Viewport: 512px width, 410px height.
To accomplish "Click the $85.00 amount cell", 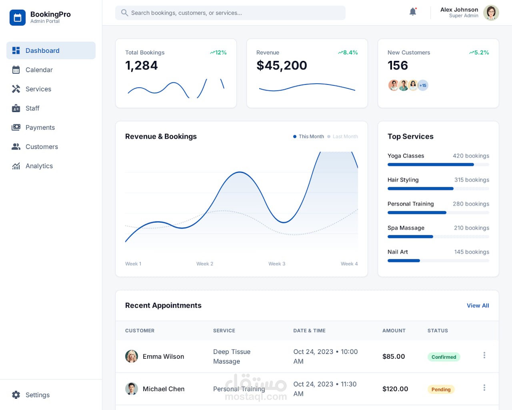I will 394,356.
